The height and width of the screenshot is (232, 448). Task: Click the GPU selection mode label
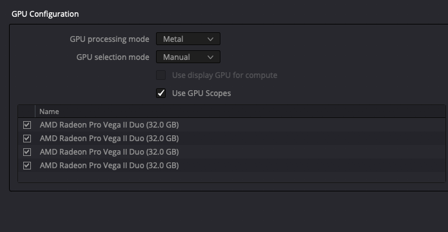tap(113, 57)
